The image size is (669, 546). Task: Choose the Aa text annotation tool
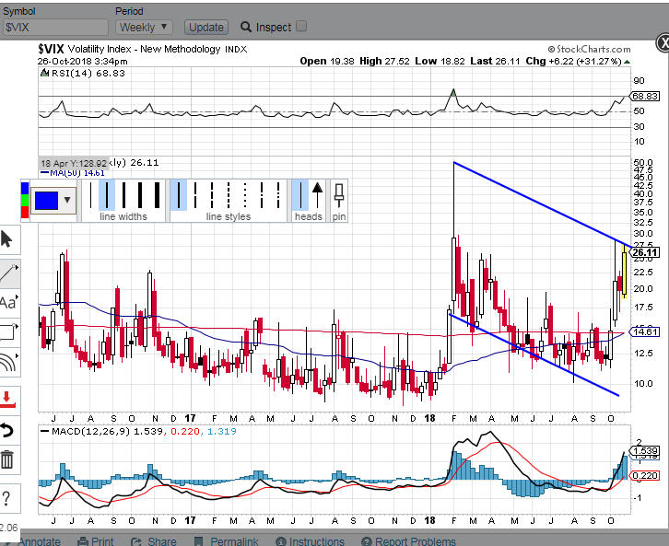coord(7,301)
